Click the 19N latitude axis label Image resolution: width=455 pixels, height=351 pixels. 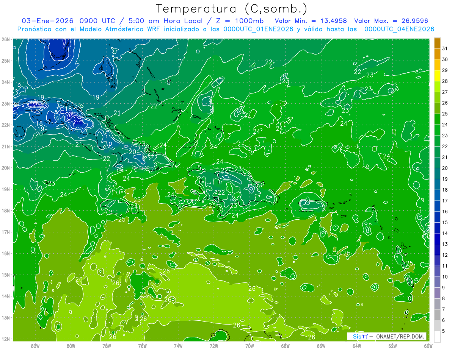(x=5, y=189)
